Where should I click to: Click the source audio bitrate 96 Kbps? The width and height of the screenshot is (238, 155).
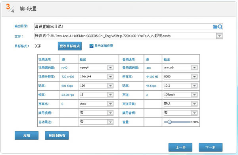click(x=151, y=86)
